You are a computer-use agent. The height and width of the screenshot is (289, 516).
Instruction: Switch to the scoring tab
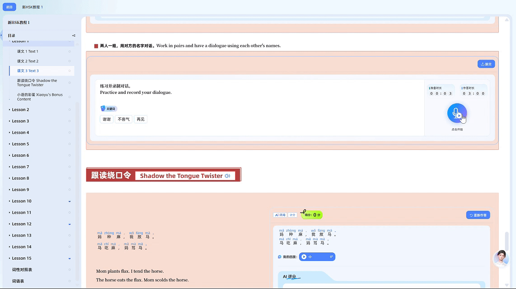(292, 215)
